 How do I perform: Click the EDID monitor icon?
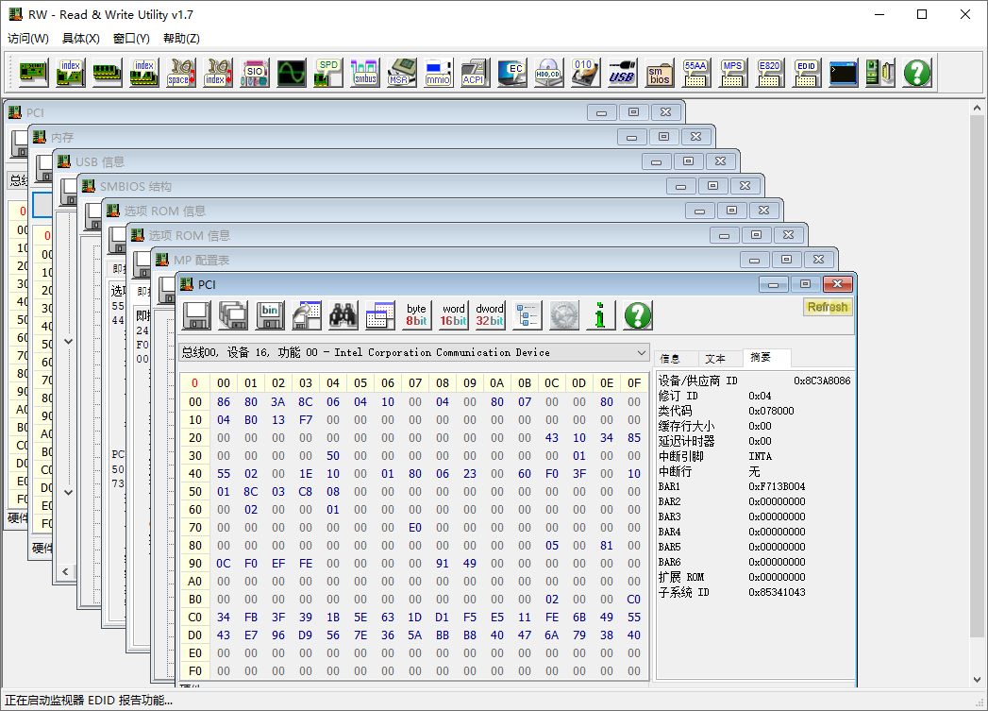tap(806, 73)
